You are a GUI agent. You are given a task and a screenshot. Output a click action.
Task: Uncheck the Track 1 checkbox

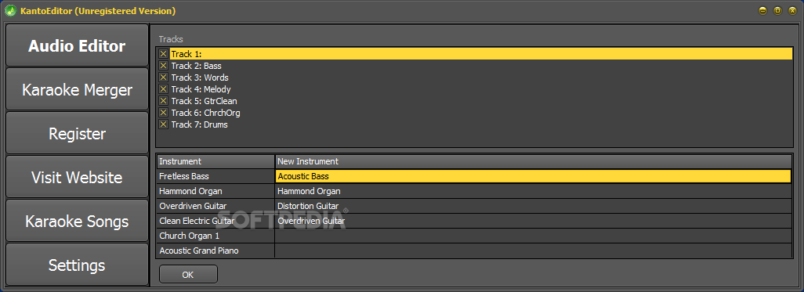tap(164, 54)
